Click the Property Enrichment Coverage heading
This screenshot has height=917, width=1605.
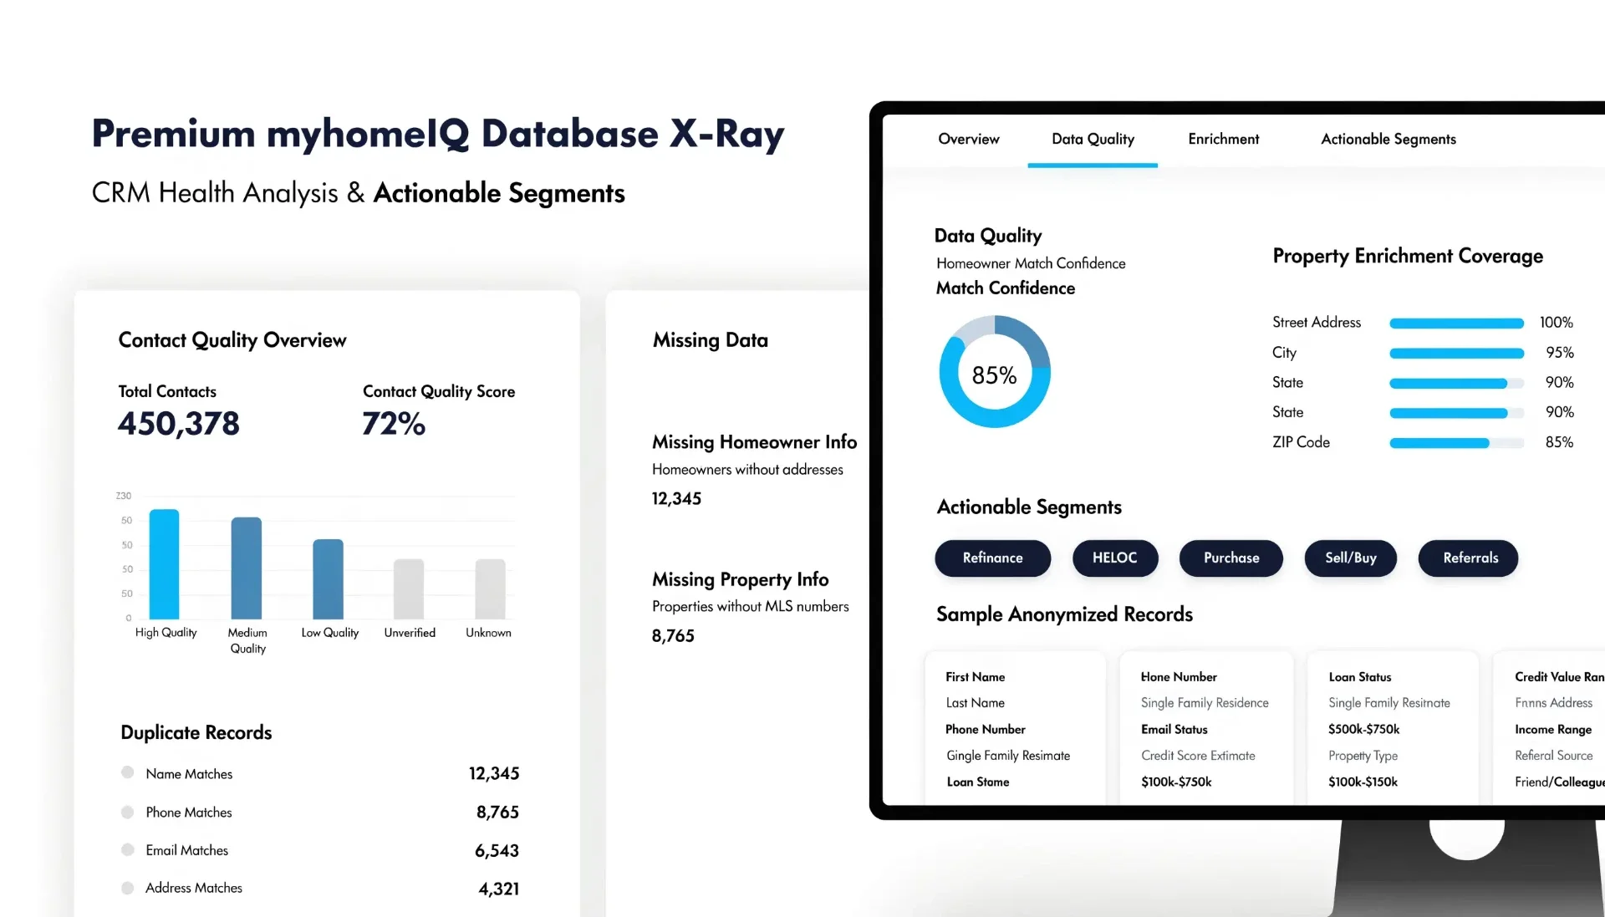(1407, 256)
